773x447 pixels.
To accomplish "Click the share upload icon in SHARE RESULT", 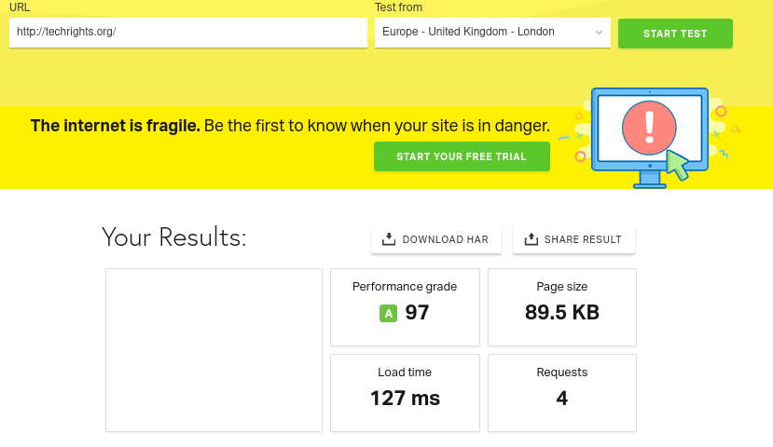I will pyautogui.click(x=531, y=239).
